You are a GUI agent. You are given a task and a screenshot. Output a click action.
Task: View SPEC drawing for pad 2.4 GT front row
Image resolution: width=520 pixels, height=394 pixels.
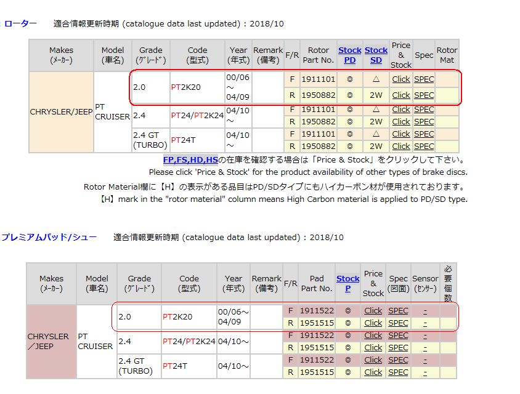pyautogui.click(x=398, y=360)
